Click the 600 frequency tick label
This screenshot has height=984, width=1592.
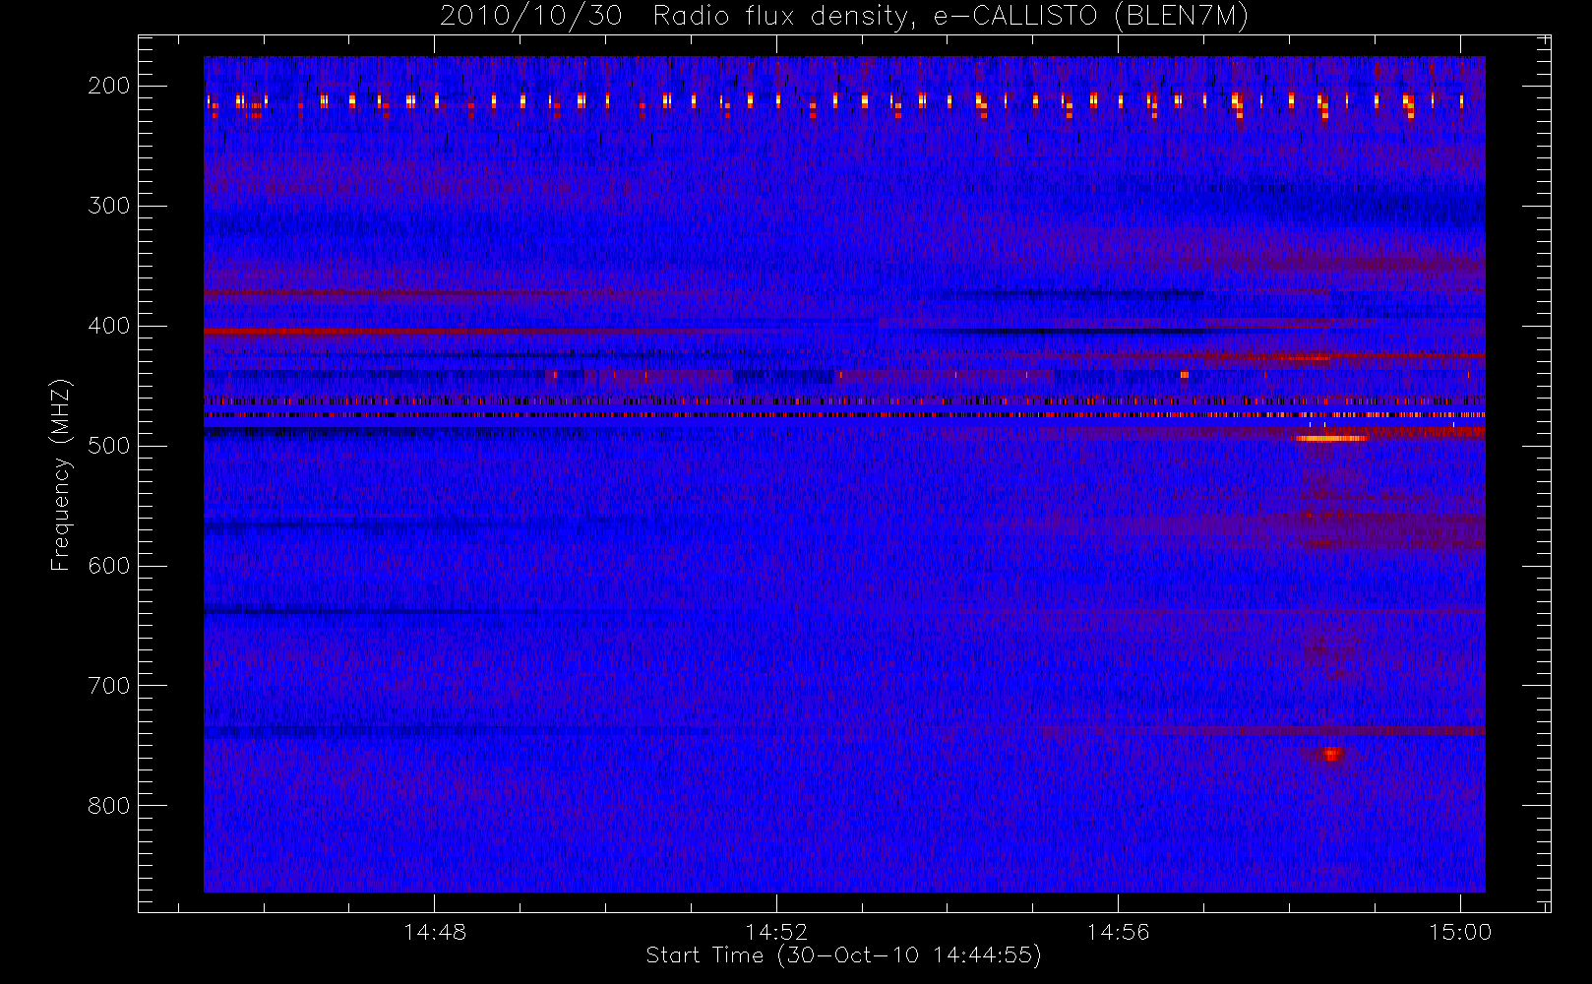tap(108, 566)
